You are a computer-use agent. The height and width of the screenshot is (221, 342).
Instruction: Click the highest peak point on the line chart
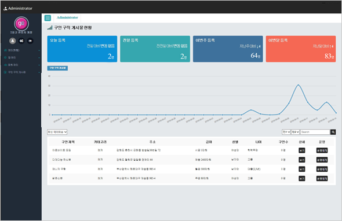pyautogui.click(x=298, y=85)
